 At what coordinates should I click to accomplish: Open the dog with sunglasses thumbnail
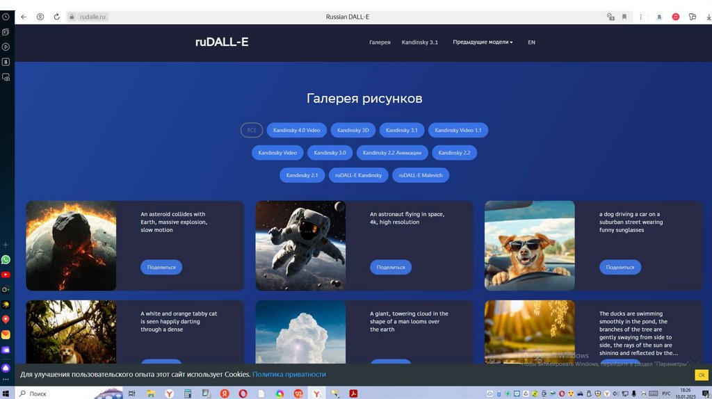[529, 245]
